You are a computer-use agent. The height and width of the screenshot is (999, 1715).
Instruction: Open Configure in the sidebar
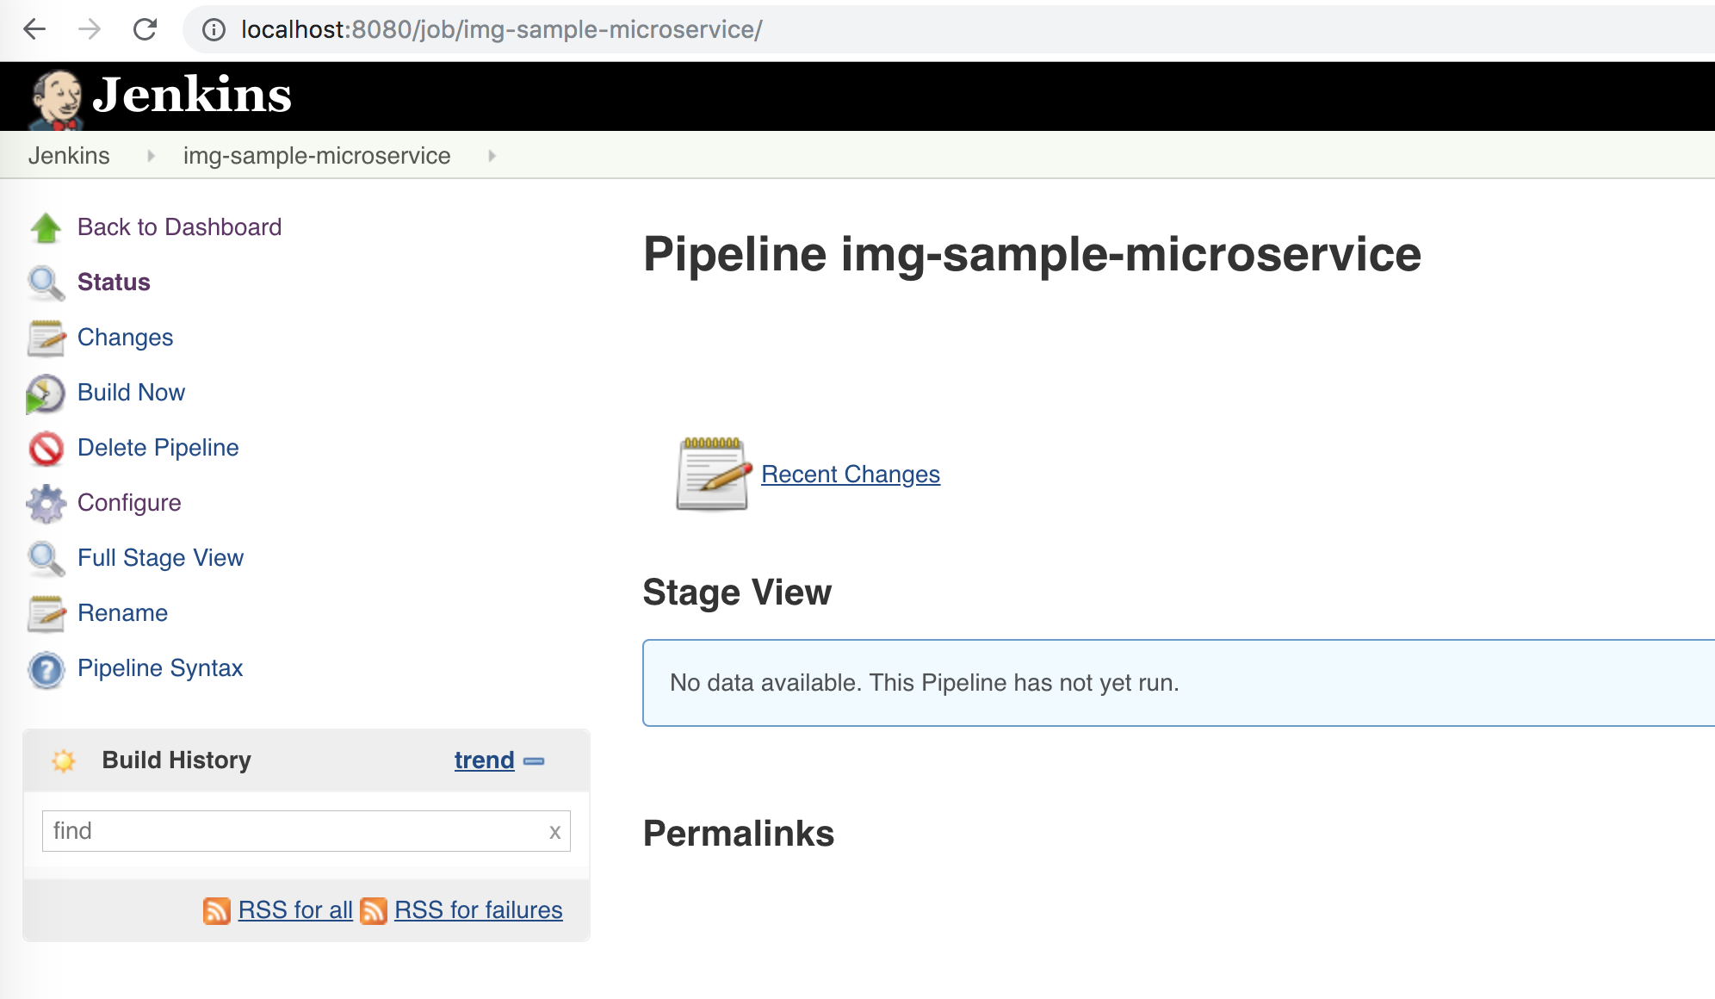pyautogui.click(x=129, y=503)
